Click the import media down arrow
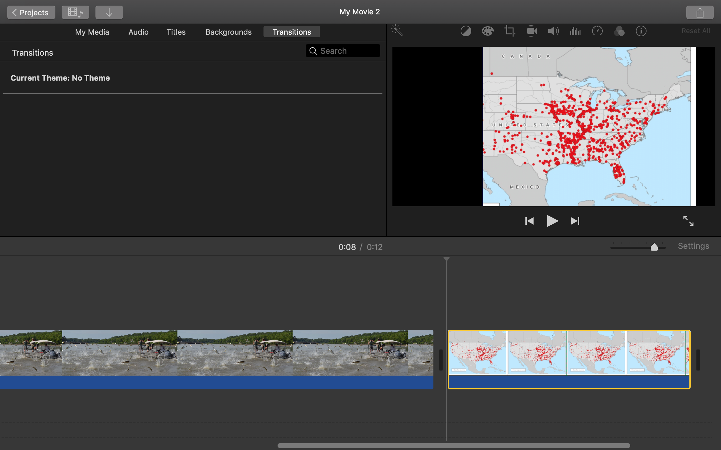The image size is (721, 450). [109, 12]
